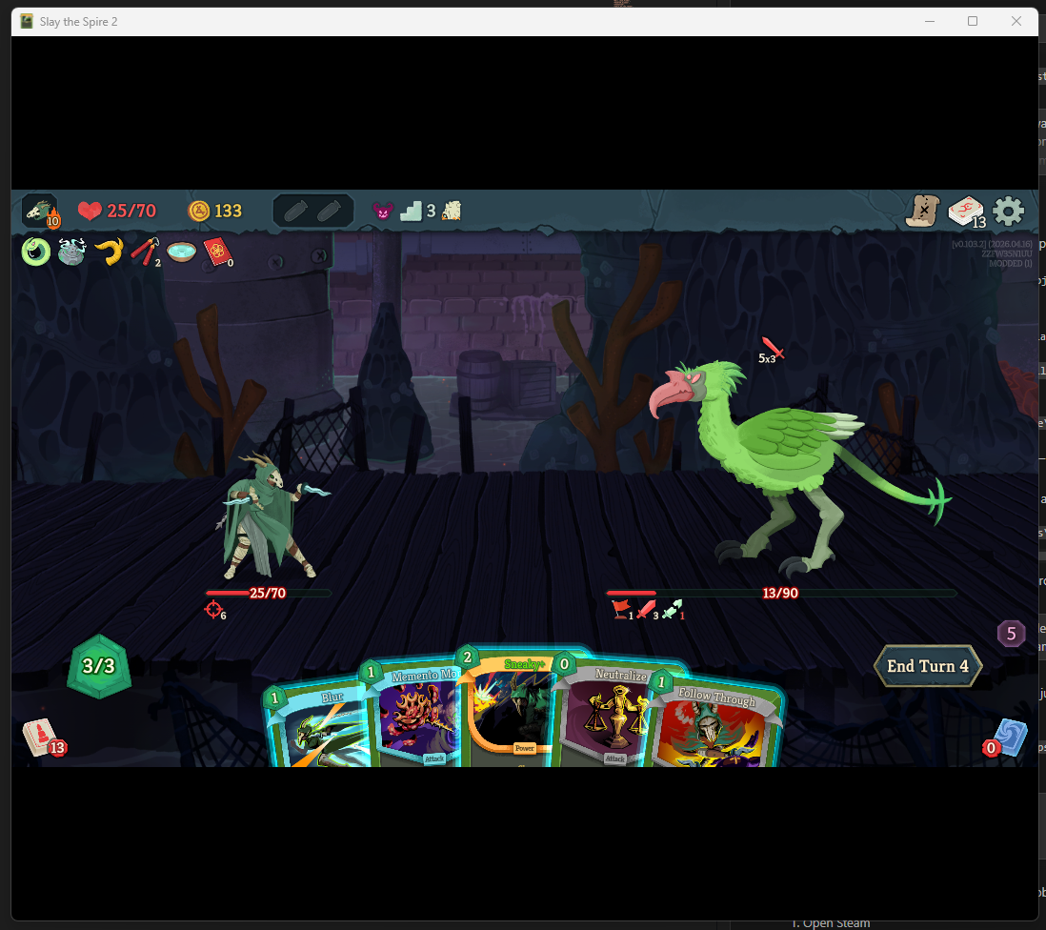View the full deck of 13 cards
The height and width of the screenshot is (930, 1046).
pyautogui.click(x=966, y=212)
